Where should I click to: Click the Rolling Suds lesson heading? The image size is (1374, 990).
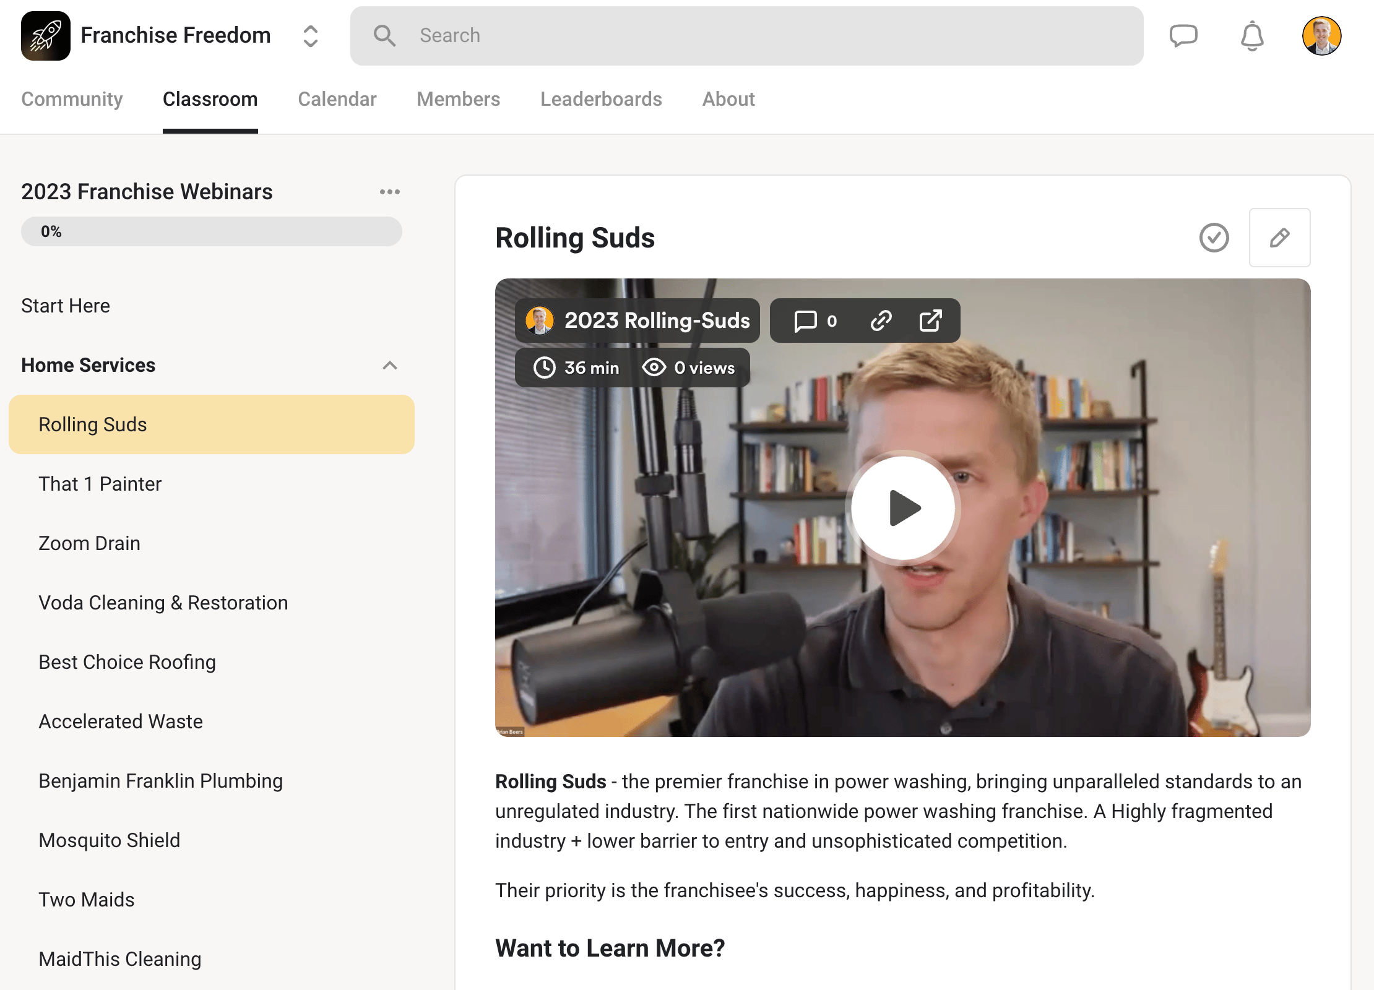click(x=575, y=238)
